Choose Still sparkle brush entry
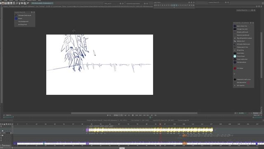The image size is (264, 149). (x=240, y=86)
